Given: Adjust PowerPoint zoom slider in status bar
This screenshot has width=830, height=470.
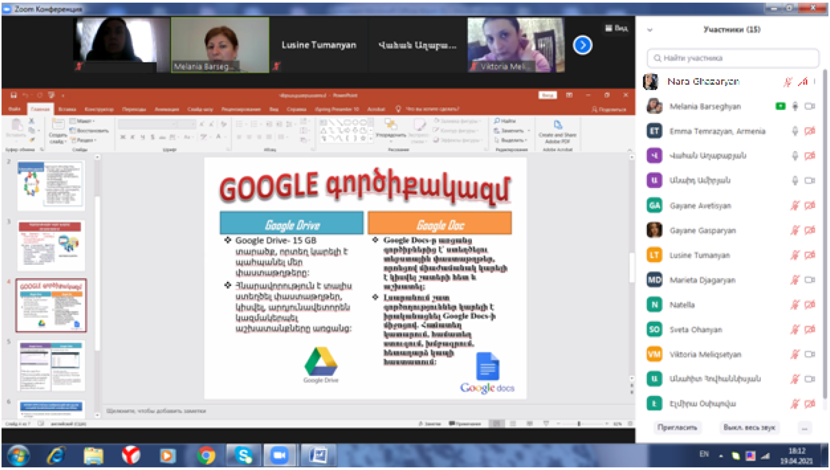Looking at the screenshot, I should tap(579, 424).
